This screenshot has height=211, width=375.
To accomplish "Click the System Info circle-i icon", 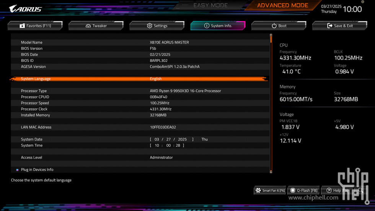I will pos(207,26).
